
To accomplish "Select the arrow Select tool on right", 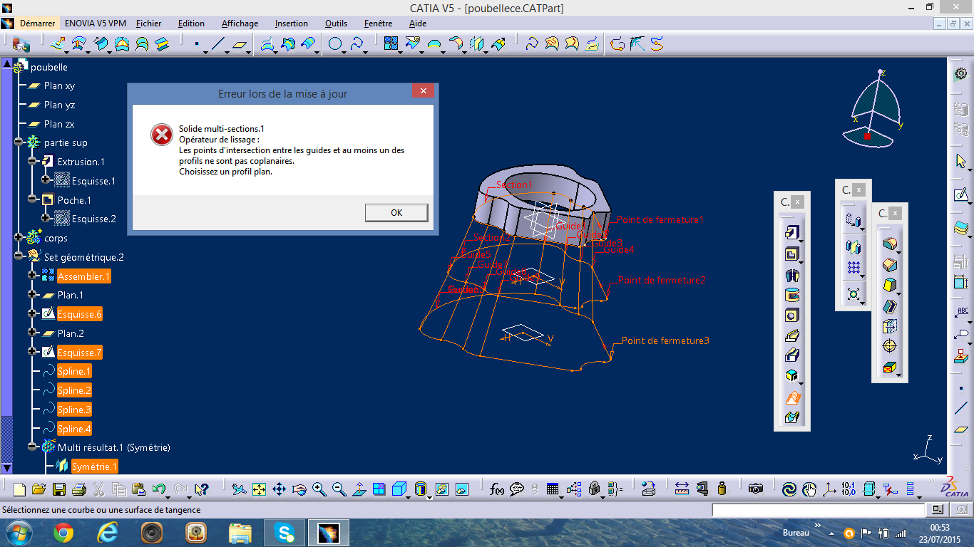I will [x=961, y=162].
